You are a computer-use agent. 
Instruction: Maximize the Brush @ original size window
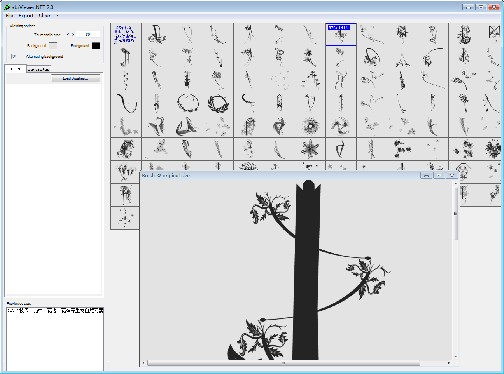[x=439, y=176]
